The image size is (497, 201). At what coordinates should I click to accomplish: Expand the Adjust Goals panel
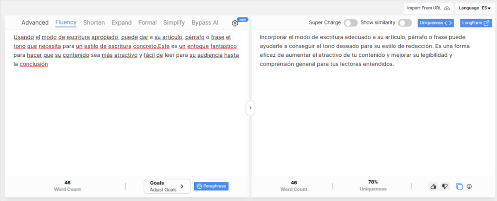click(x=167, y=186)
